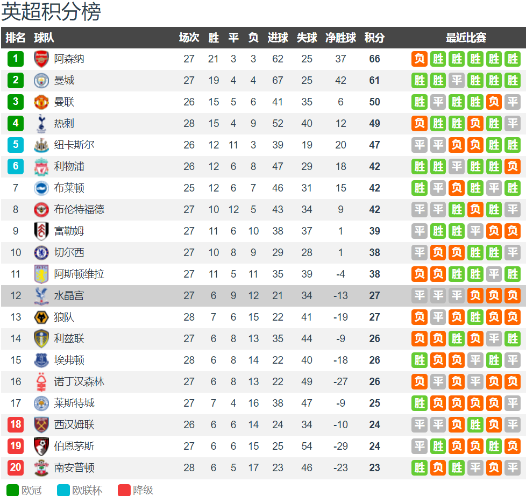
Task: Click Arsenal's first recent result 负 badge
Action: pyautogui.click(x=420, y=59)
